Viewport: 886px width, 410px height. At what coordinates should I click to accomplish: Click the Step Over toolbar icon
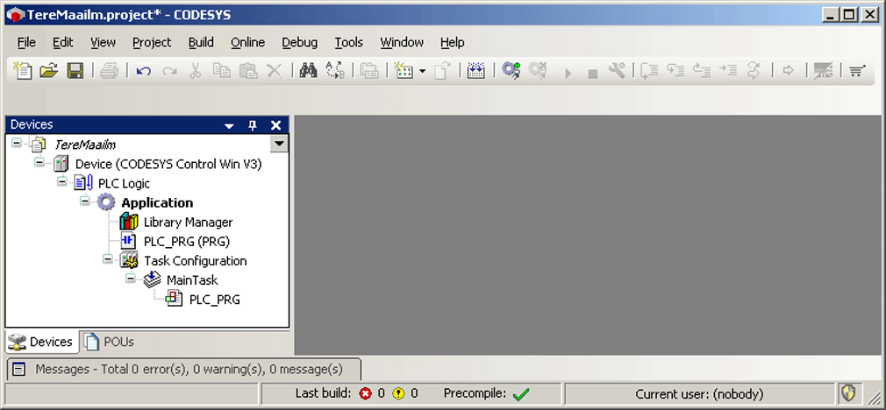click(650, 70)
